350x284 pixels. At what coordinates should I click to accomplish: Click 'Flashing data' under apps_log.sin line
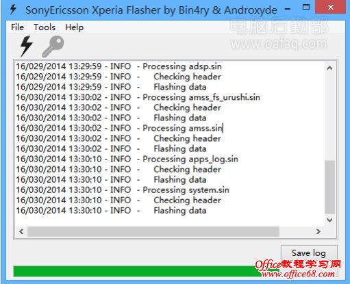pyautogui.click(x=180, y=179)
